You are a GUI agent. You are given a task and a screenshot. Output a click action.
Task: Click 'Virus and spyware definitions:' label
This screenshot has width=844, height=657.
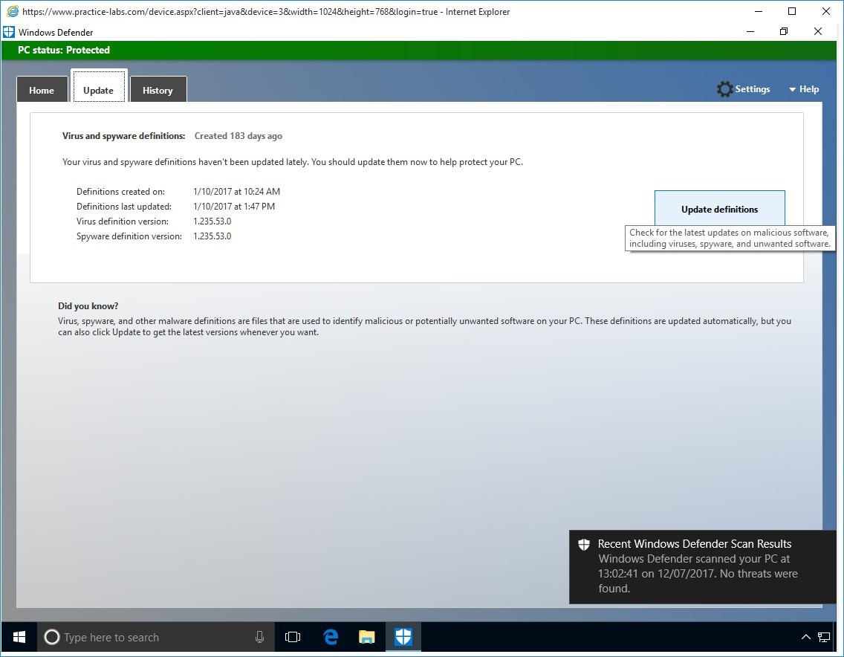point(124,136)
